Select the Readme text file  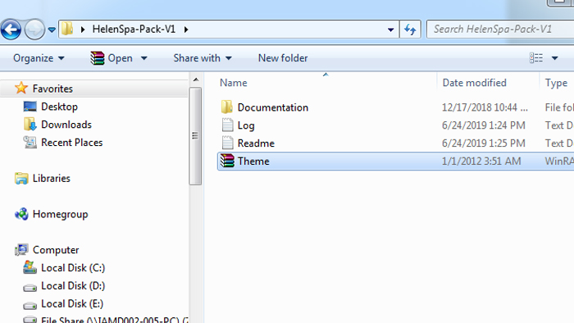[x=256, y=143]
